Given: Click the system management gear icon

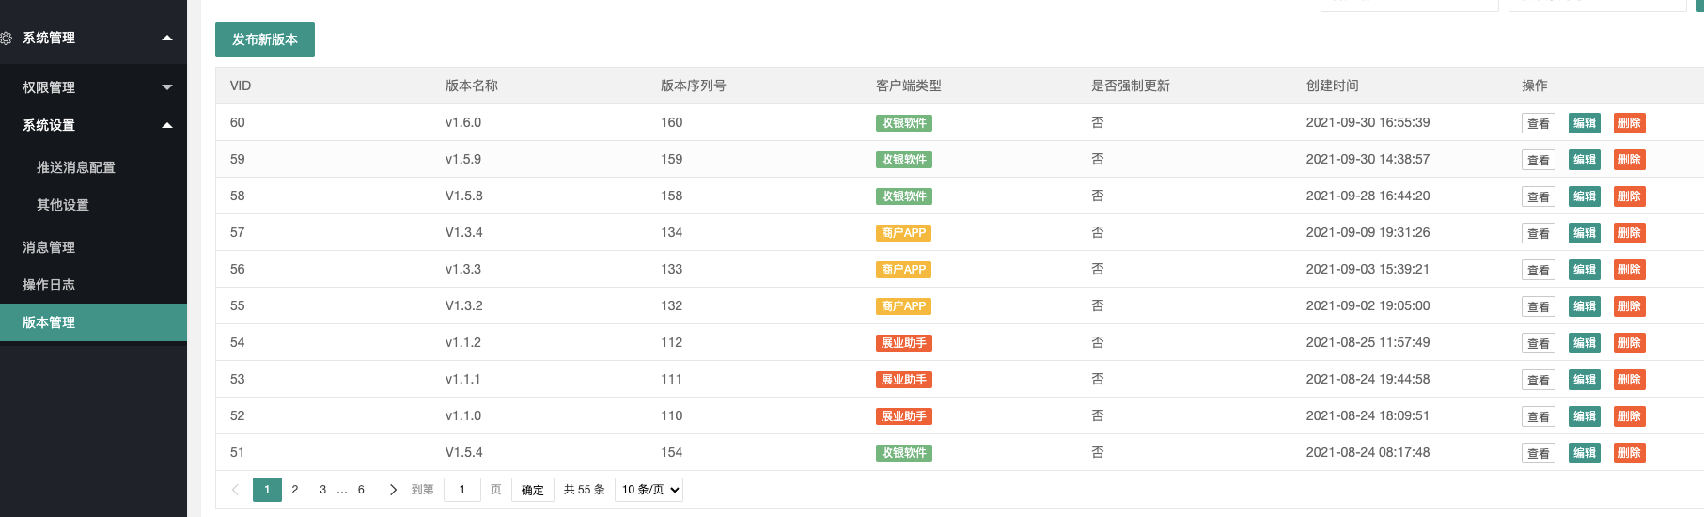Looking at the screenshot, I should [x=6, y=38].
